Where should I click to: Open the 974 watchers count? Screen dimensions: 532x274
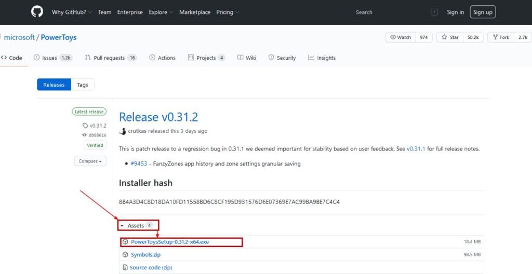click(x=424, y=37)
